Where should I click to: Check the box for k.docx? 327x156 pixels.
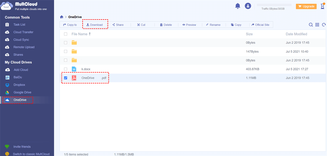coord(65,69)
